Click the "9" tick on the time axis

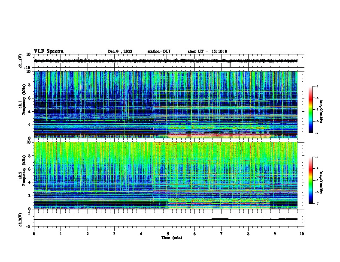tap(275, 233)
